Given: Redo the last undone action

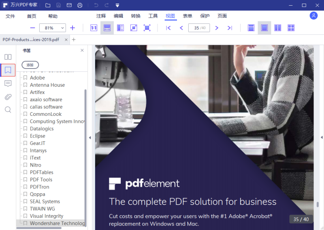Looking at the screenshot, I should coord(107,5).
